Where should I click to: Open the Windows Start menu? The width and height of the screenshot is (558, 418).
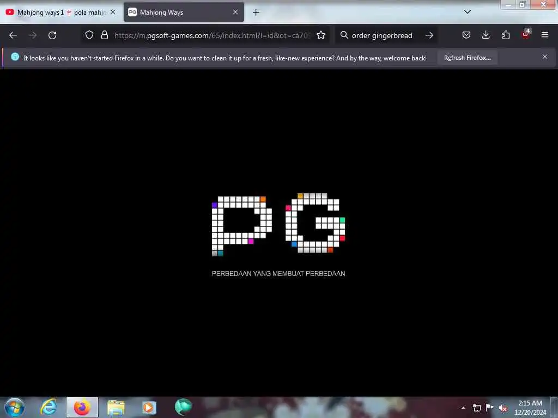[x=15, y=407]
